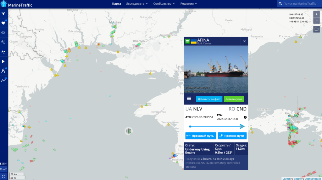
Task: Open the map layers icon
Action: point(3,32)
